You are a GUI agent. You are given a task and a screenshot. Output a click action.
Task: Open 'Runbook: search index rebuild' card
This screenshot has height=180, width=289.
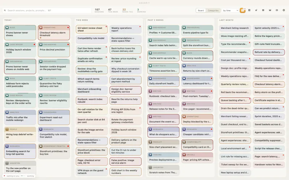coord(92,100)
